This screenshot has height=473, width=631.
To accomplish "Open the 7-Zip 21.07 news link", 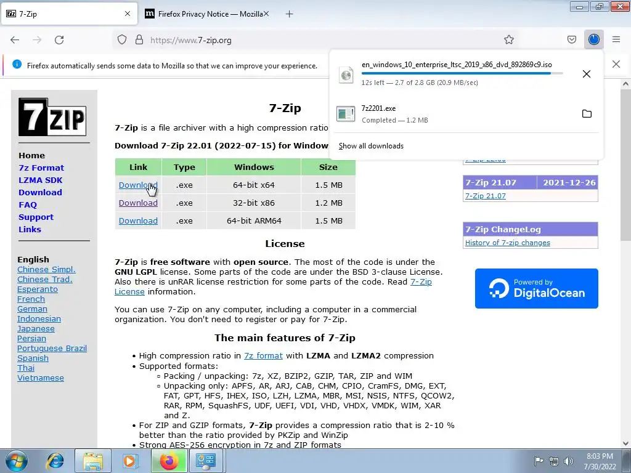I will (x=486, y=196).
